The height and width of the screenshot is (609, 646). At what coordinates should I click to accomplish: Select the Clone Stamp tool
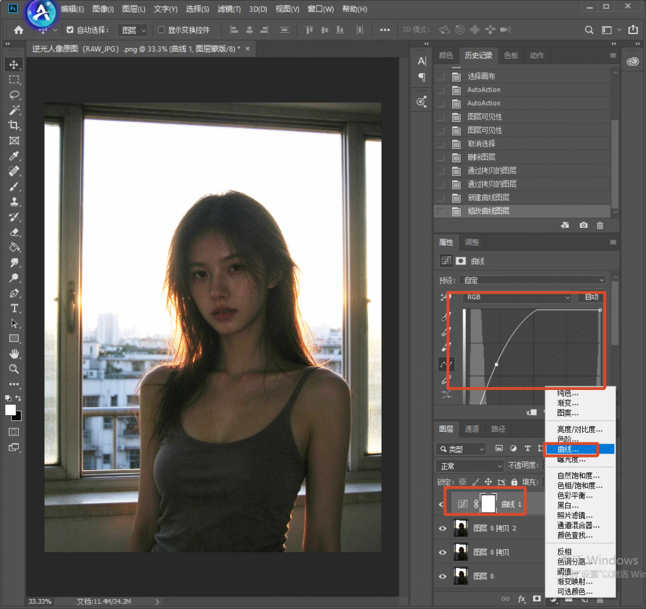click(14, 201)
